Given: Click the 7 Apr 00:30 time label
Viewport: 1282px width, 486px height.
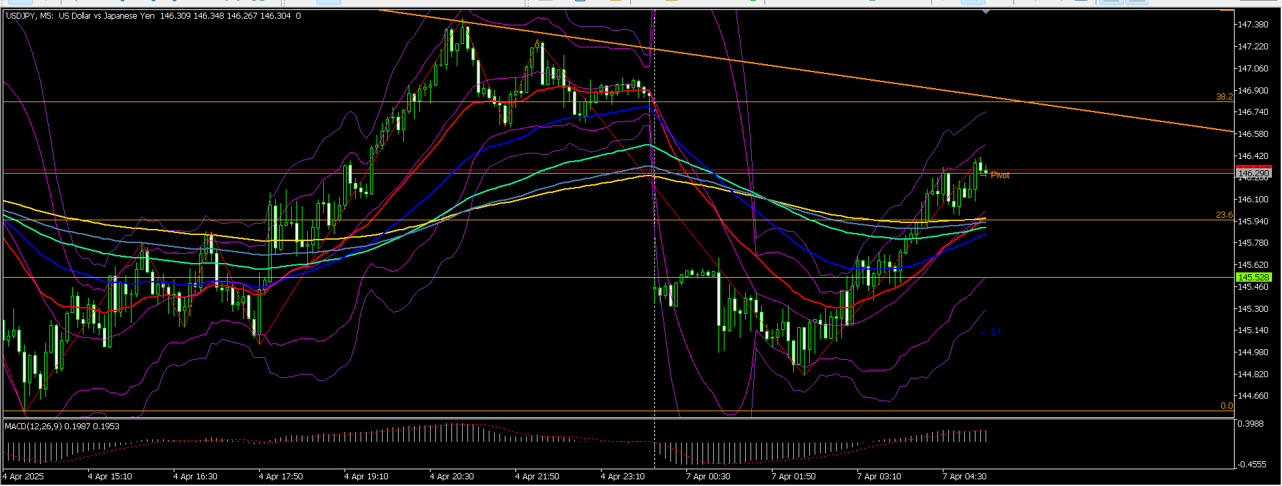Looking at the screenshot, I should tap(708, 477).
